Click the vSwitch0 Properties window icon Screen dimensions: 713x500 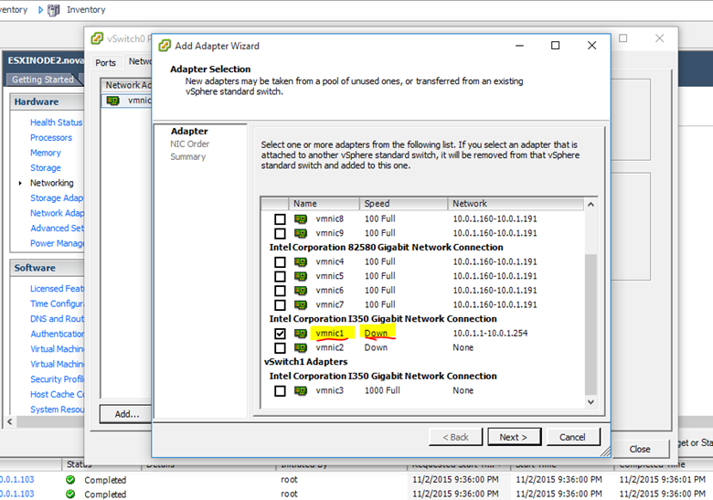(97, 38)
